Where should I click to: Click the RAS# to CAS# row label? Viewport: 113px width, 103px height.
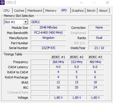[x=17, y=72]
